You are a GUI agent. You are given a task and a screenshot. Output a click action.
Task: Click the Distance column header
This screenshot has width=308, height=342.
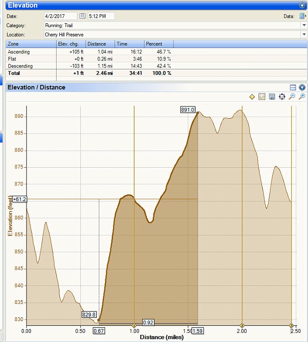pos(100,44)
